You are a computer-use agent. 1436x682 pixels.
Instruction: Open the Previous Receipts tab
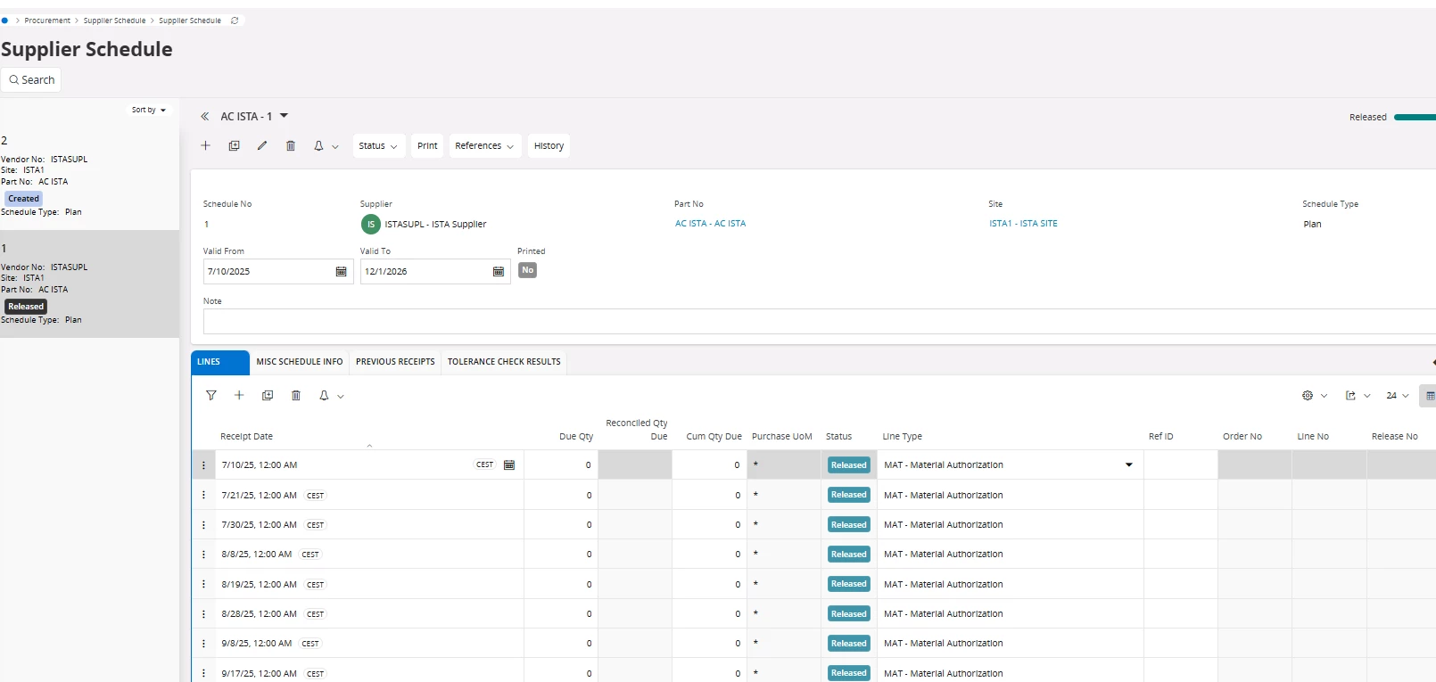pyautogui.click(x=395, y=362)
